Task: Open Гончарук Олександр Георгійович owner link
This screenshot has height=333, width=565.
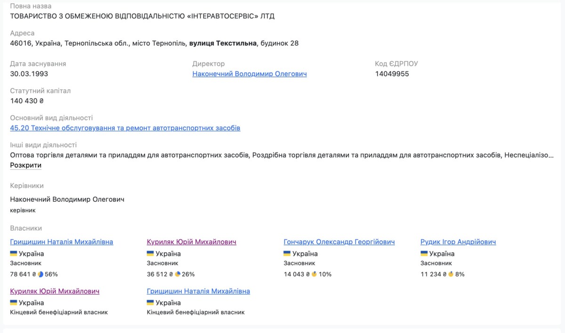Action: 339,242
